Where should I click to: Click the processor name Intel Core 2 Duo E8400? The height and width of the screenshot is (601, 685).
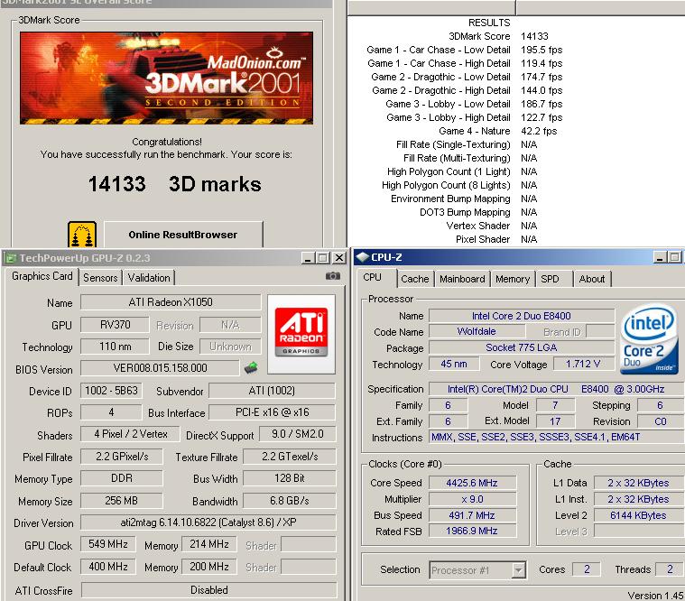(522, 316)
